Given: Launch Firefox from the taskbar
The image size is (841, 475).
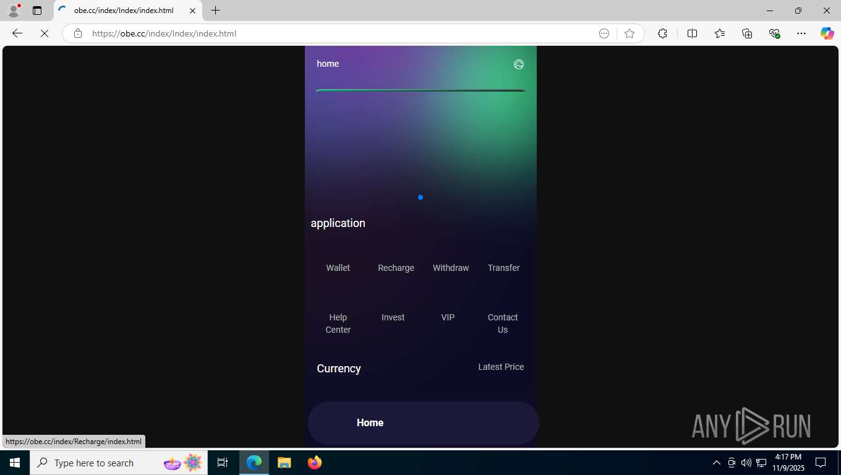Looking at the screenshot, I should click(315, 463).
